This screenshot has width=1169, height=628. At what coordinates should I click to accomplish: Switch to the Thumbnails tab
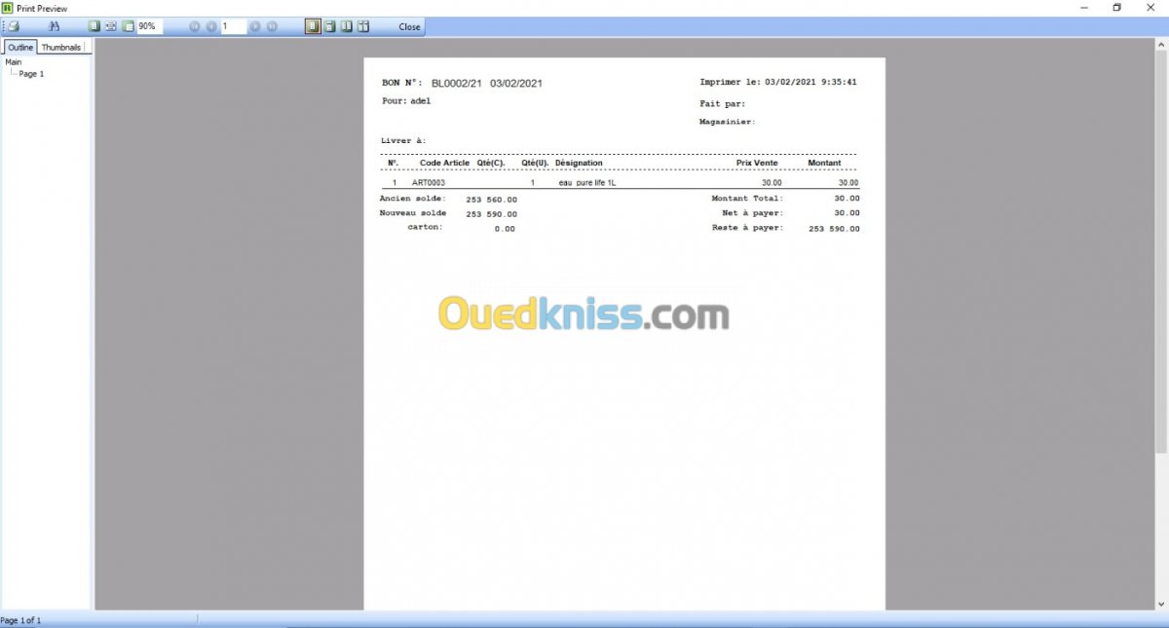coord(61,47)
